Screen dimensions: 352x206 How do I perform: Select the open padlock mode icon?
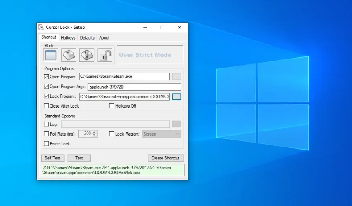point(105,55)
